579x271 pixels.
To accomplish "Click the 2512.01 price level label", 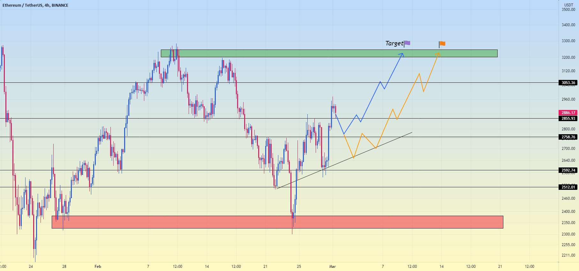I will click(568, 187).
